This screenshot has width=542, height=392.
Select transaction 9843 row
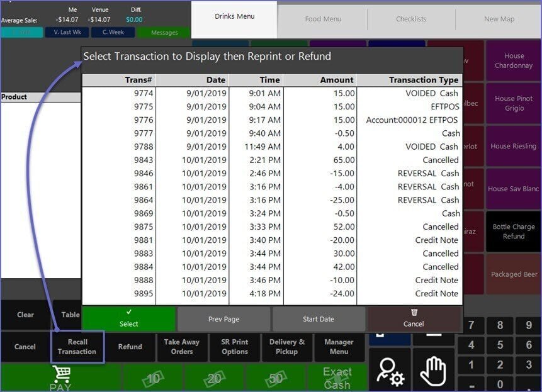[x=272, y=160]
